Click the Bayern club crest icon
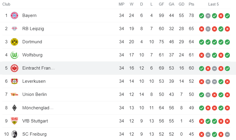The width and height of the screenshot is (236, 140). pos(14,15)
